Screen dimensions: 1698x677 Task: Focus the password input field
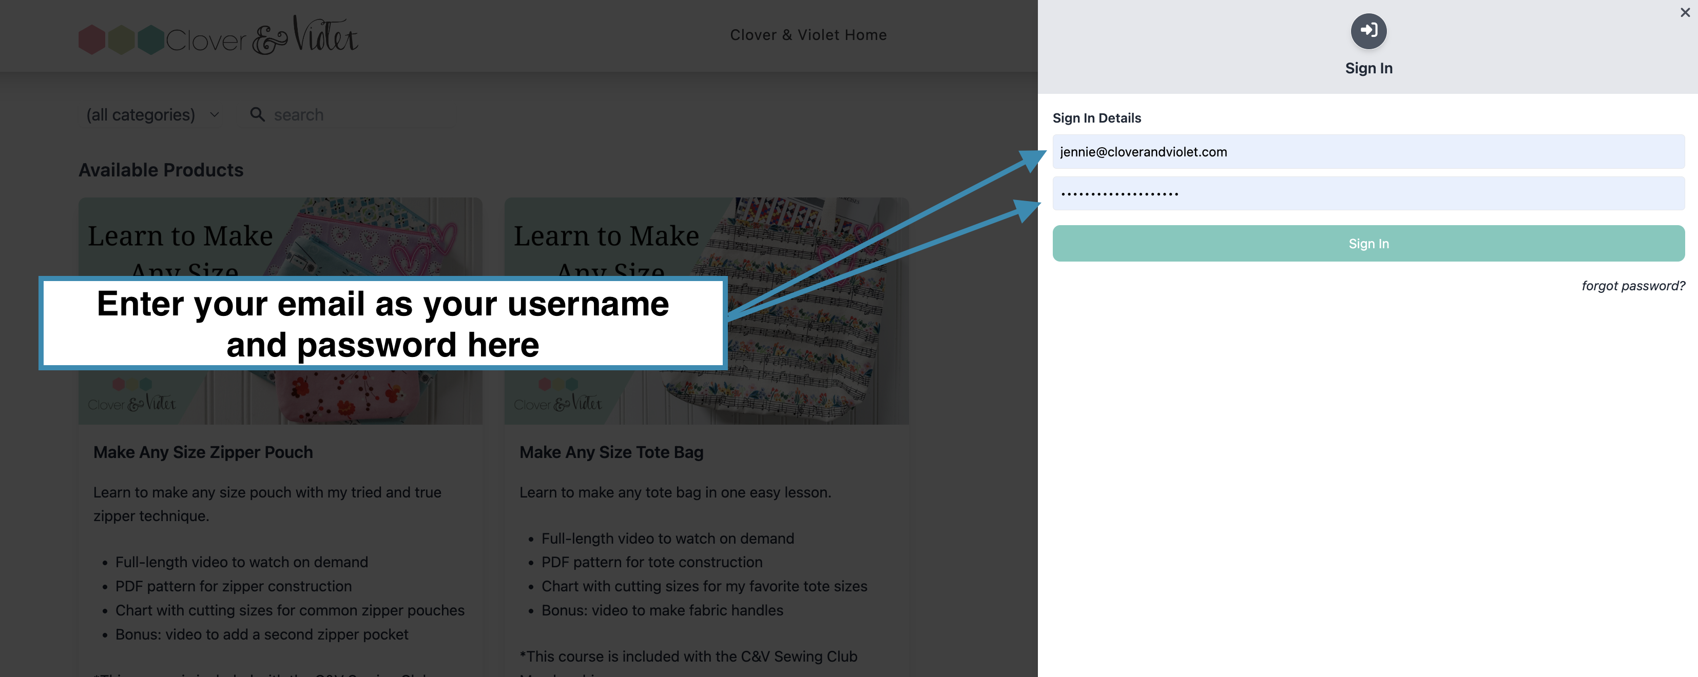(x=1368, y=194)
